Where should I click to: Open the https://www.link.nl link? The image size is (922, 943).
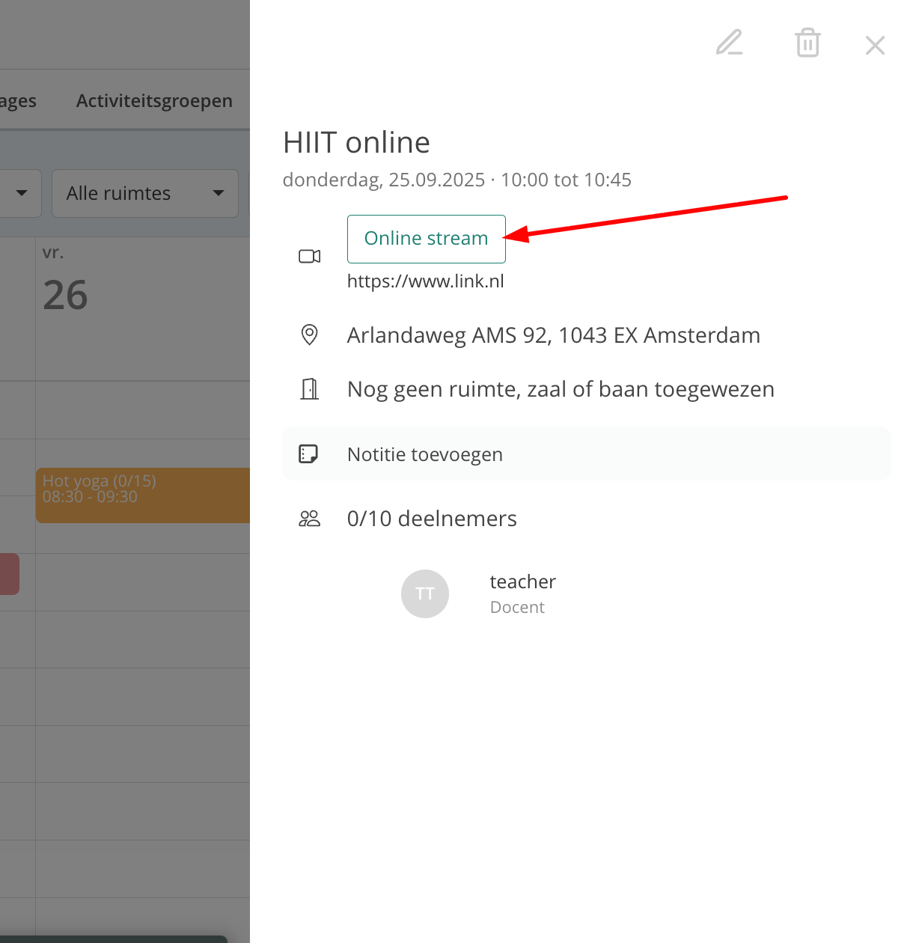pos(425,281)
